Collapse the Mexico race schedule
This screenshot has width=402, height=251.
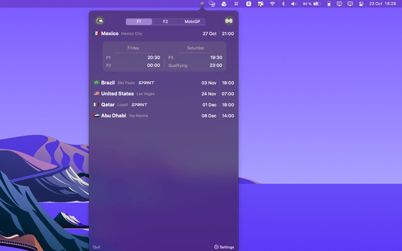coord(164,34)
